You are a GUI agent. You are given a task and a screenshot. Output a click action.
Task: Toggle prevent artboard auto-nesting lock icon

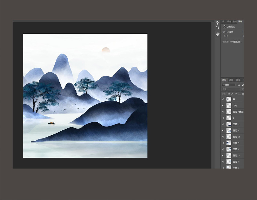pyautogui.click(x=240, y=94)
